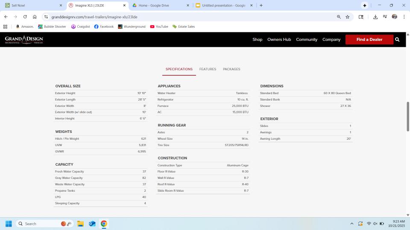Open File Explorer from the taskbar
The height and width of the screenshot is (230, 410).
click(80, 224)
